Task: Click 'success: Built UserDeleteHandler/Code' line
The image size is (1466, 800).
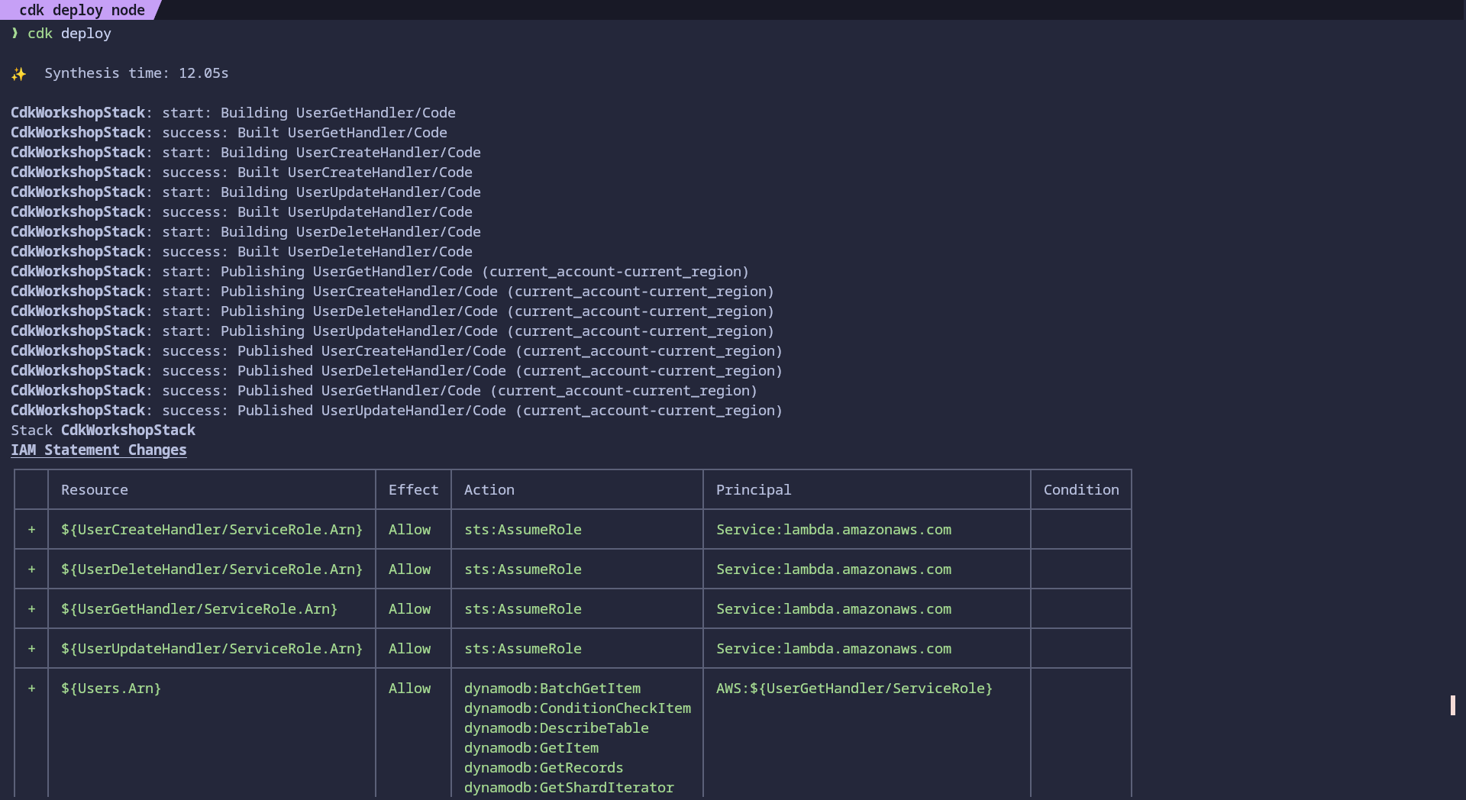Action: pos(242,252)
